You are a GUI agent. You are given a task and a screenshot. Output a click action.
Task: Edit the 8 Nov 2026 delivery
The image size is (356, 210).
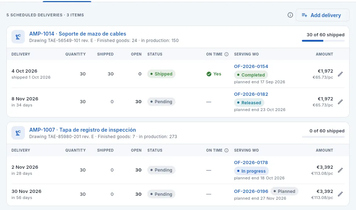click(340, 102)
